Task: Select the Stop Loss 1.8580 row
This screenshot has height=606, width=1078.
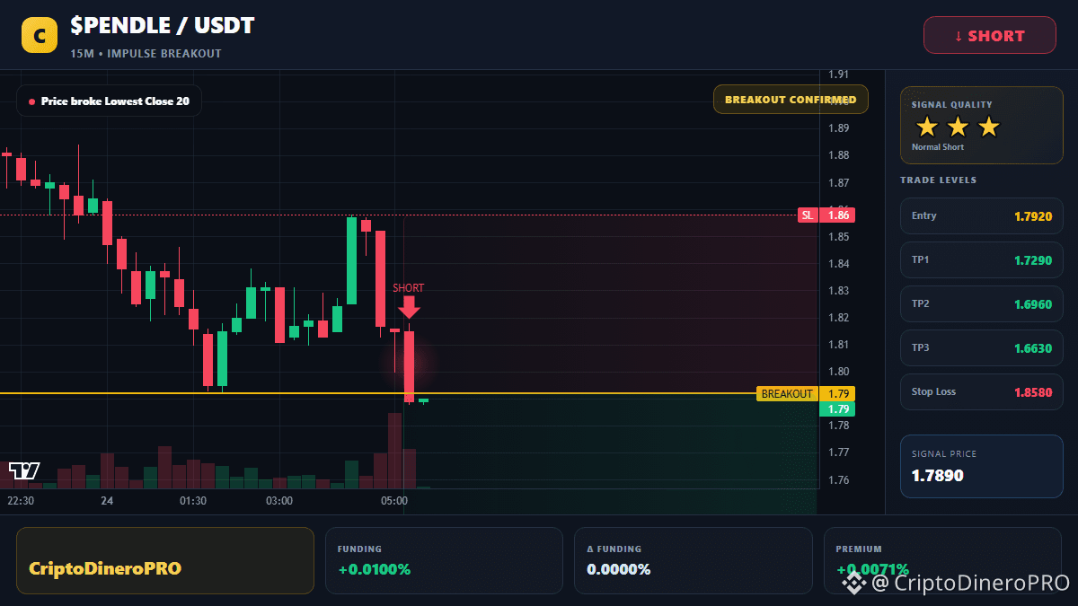Action: pos(982,392)
